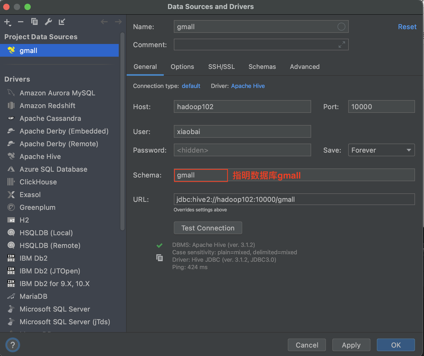Click the 'Ping: 424 ms' result text
Screen dimensions: 424x356
pos(190,267)
